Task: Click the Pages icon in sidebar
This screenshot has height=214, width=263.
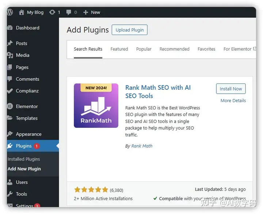Action: point(10,67)
